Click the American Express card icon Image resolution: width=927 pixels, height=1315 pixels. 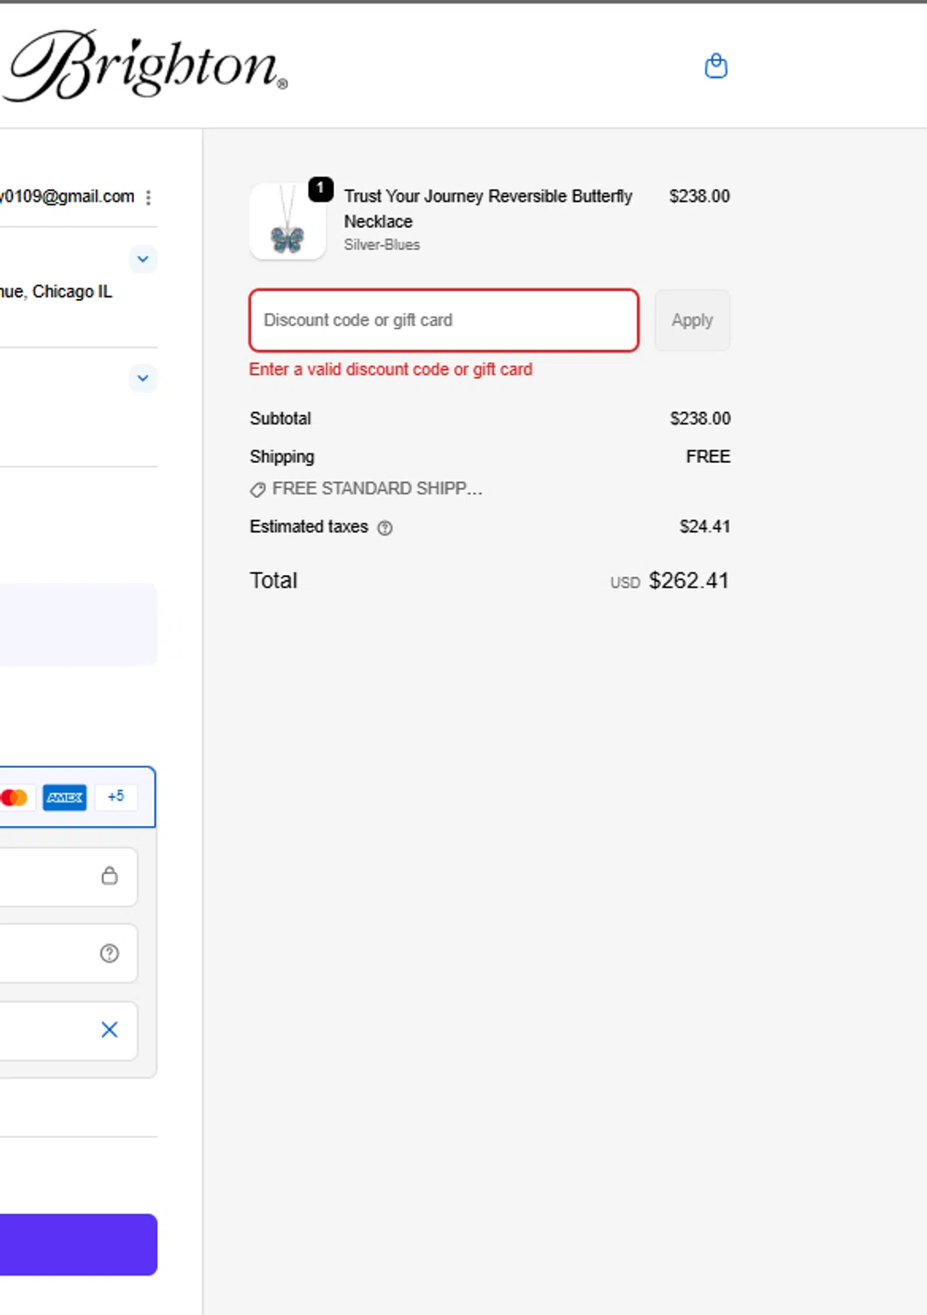click(65, 798)
